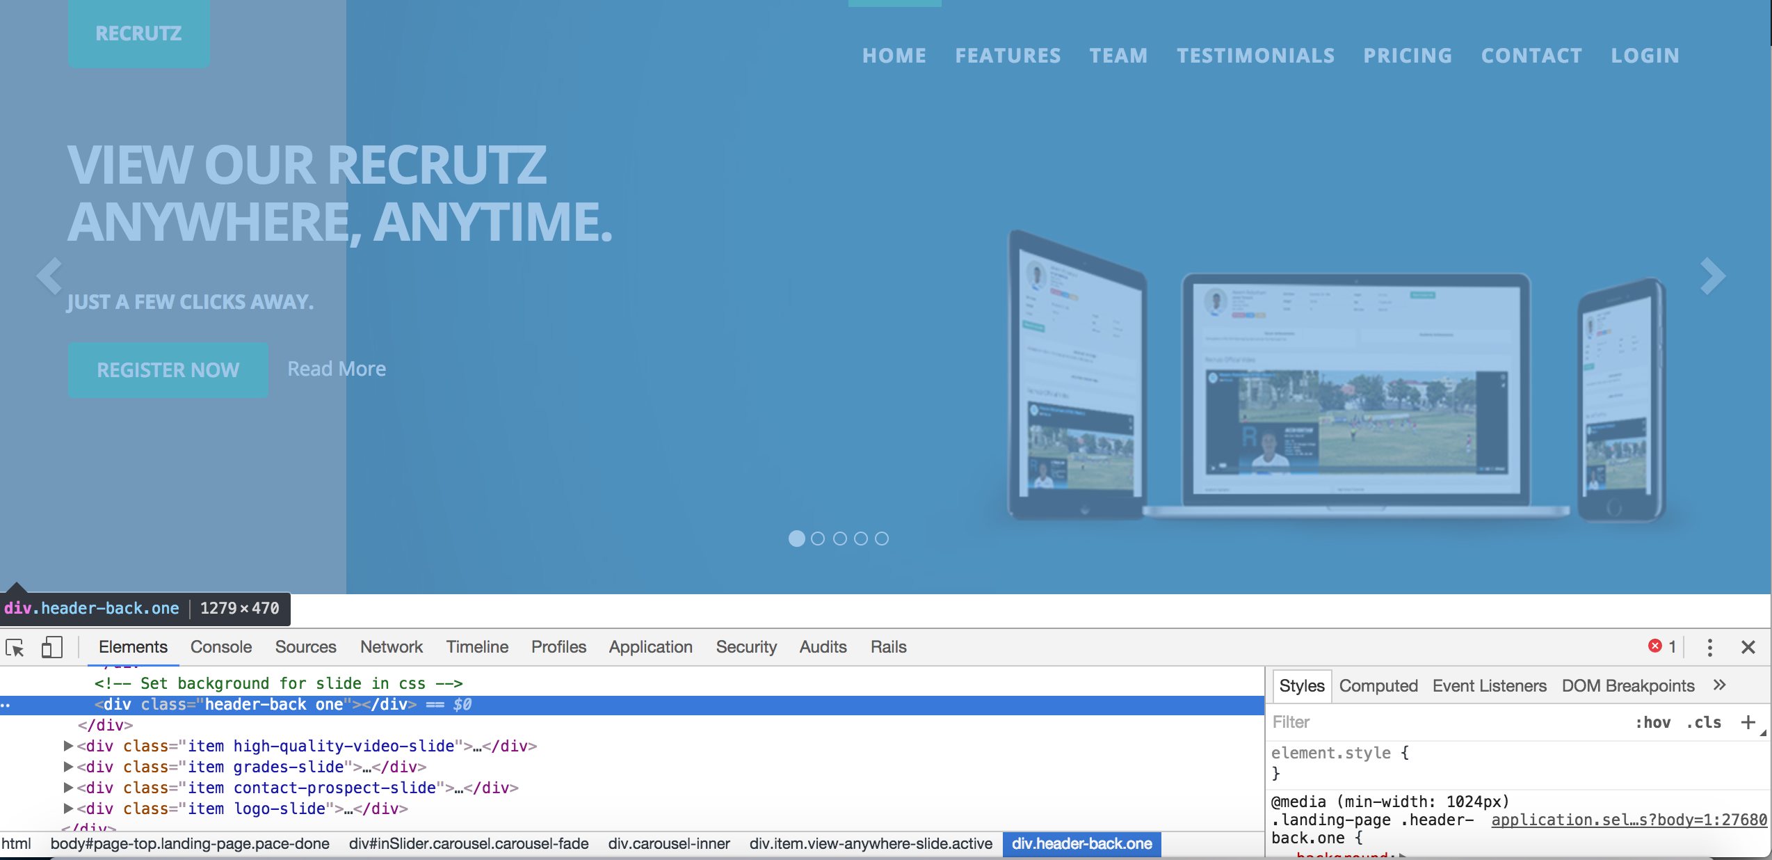Image resolution: width=1772 pixels, height=860 pixels.
Task: Activate the inspect element picker icon
Action: (15, 648)
